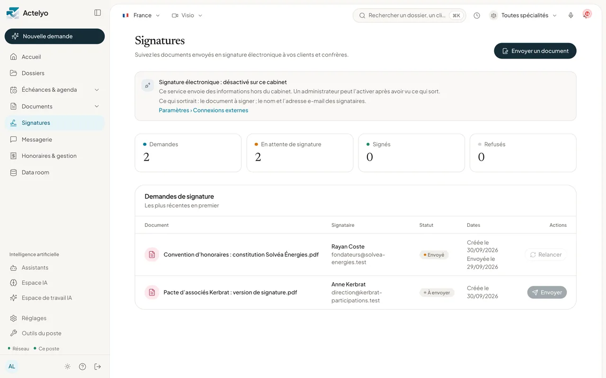Click email direction@kerbrat-participations.test
606x378 pixels.
click(356, 296)
